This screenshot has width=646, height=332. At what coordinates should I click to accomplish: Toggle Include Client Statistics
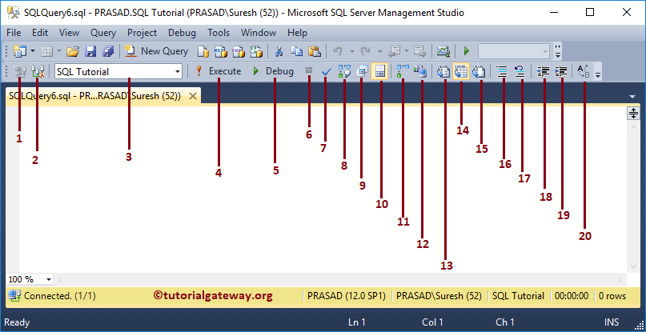[x=421, y=72]
